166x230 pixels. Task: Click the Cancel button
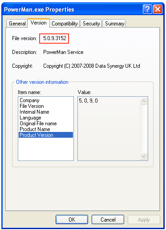(x=108, y=219)
